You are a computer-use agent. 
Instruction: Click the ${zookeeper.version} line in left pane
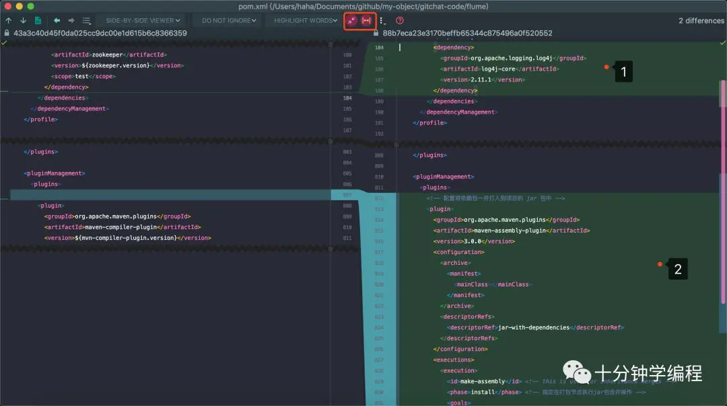click(117, 65)
